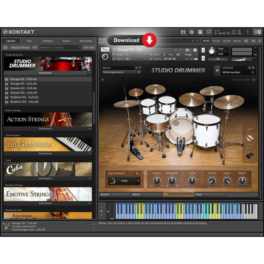Image resolution: width=264 pixels, height=264 pixels.
Task: Click the speaker audition icon above the kit
Action: (x=102, y=79)
